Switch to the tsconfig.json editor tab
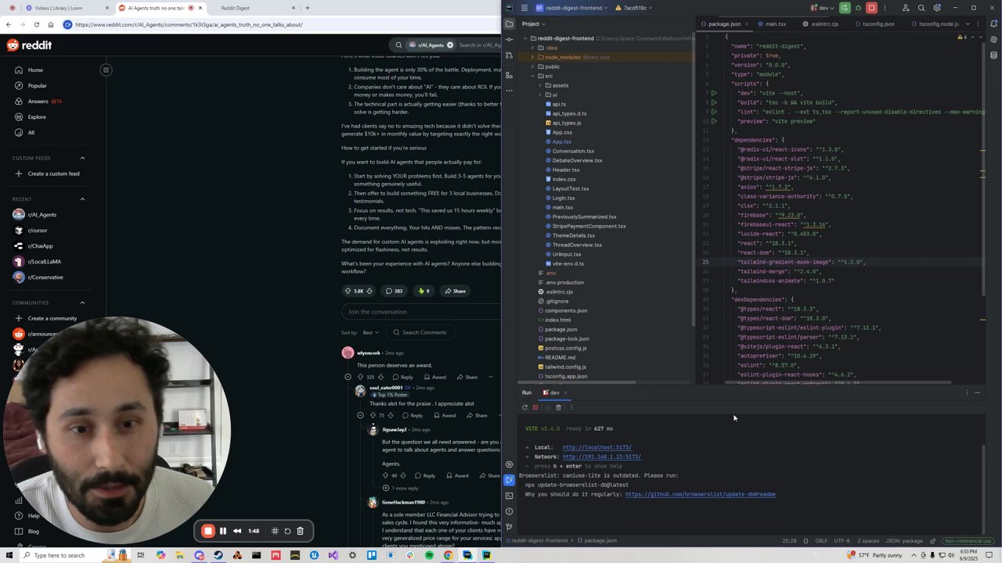Viewport: 1002px width, 563px height. (877, 24)
